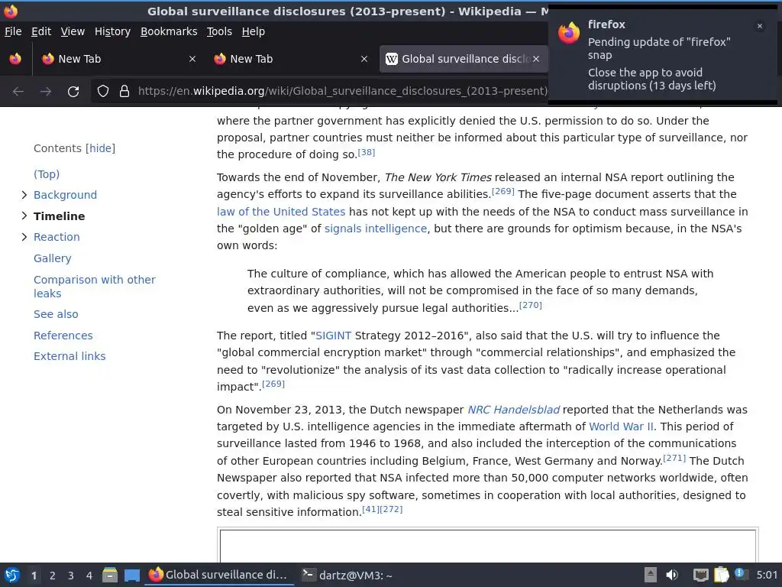Expand the Reaction contents section
782x587 pixels.
[24, 237]
